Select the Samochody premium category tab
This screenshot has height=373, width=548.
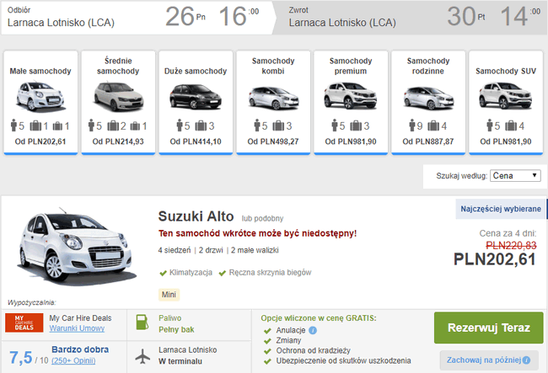pos(351,102)
